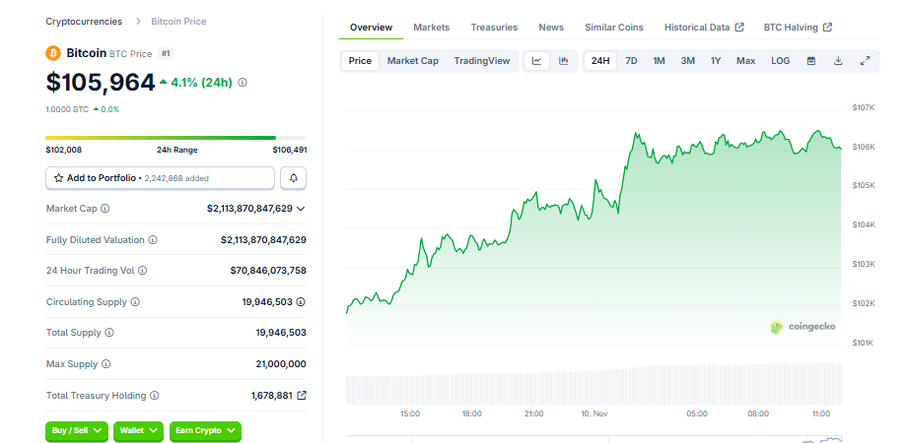Open Total Treasury Holding external link icon
The image size is (907, 443).
point(302,396)
